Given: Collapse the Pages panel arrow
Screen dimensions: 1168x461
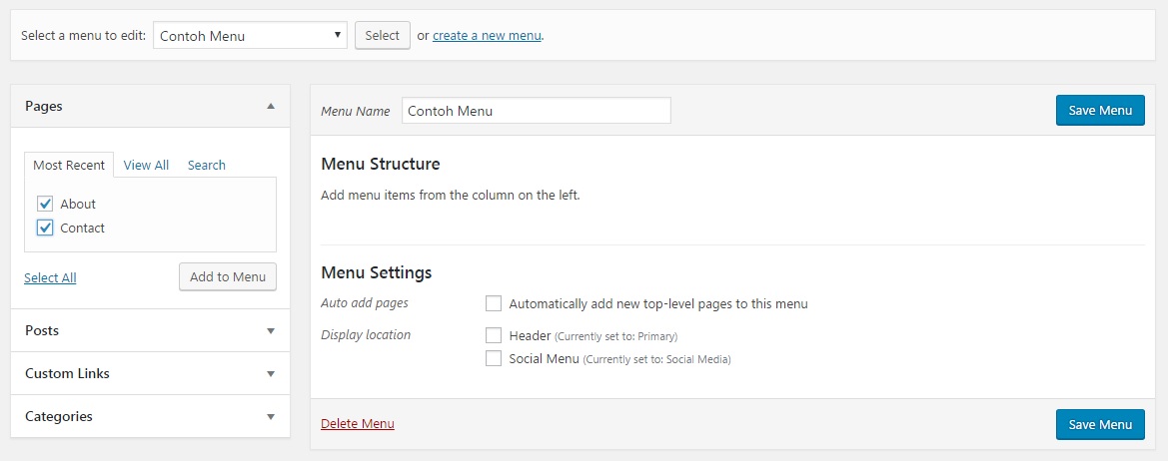Looking at the screenshot, I should [271, 106].
